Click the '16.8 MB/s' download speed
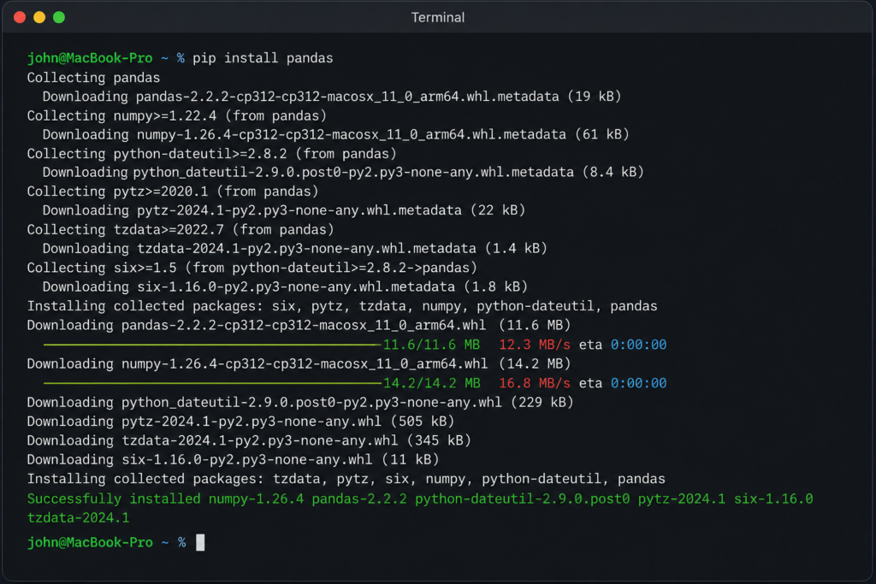 535,384
